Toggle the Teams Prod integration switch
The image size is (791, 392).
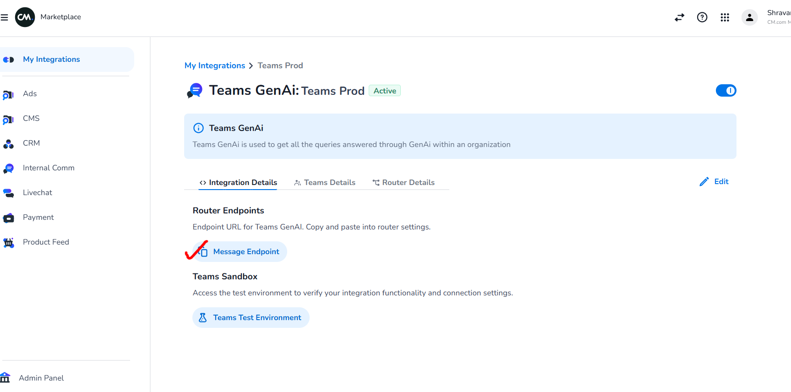click(x=726, y=91)
